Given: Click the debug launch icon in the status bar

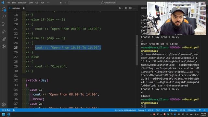Looking at the screenshot, I should [14, 110].
